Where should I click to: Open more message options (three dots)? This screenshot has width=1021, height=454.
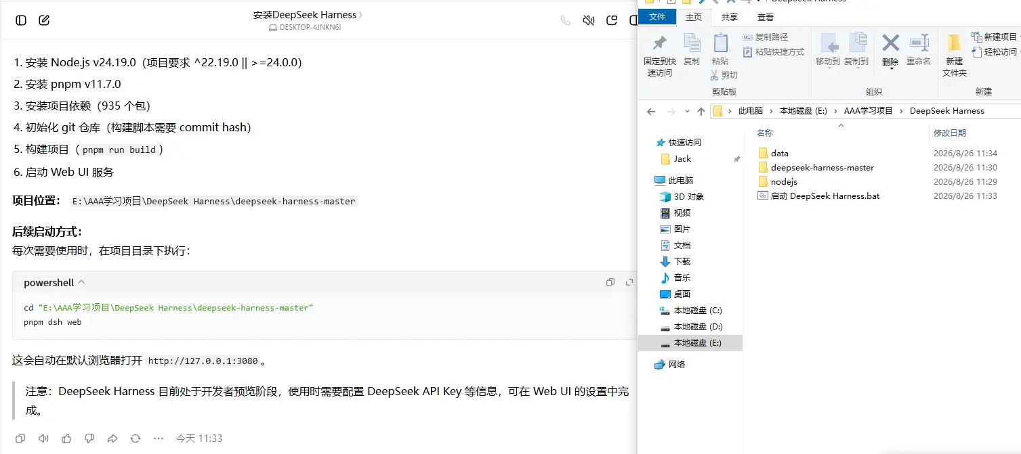159,438
